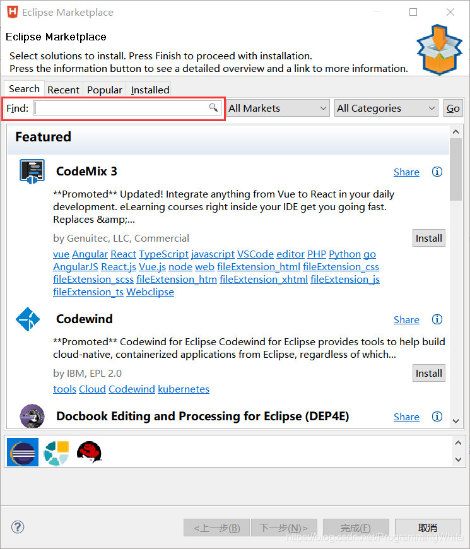The image size is (470, 549).
Task: Click the magnifier icon in Find field
Action: 213,107
